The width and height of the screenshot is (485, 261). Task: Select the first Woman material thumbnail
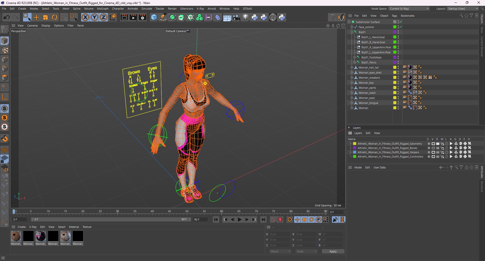click(16, 236)
